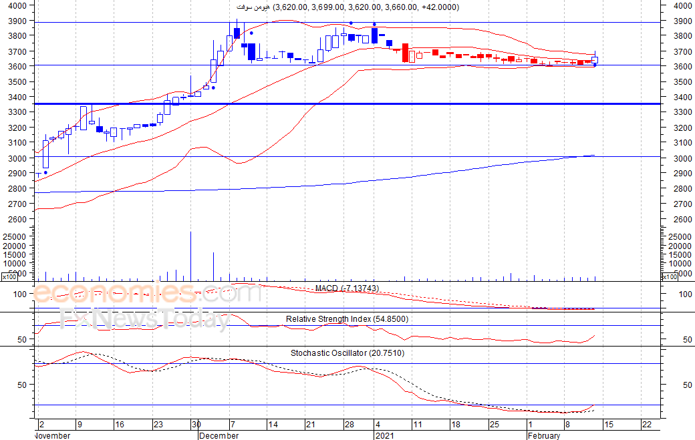695x440 pixels.
Task: Click the thick blue horizontal line near 3350
Action: [x=347, y=104]
